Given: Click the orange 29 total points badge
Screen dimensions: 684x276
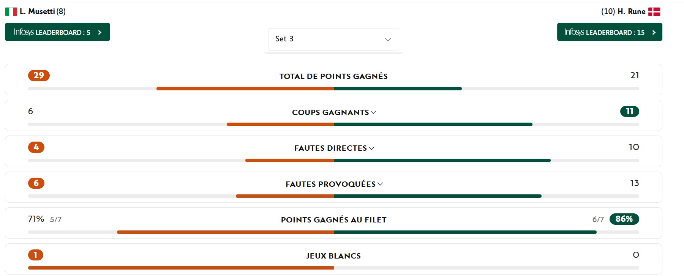Looking at the screenshot, I should tap(39, 75).
